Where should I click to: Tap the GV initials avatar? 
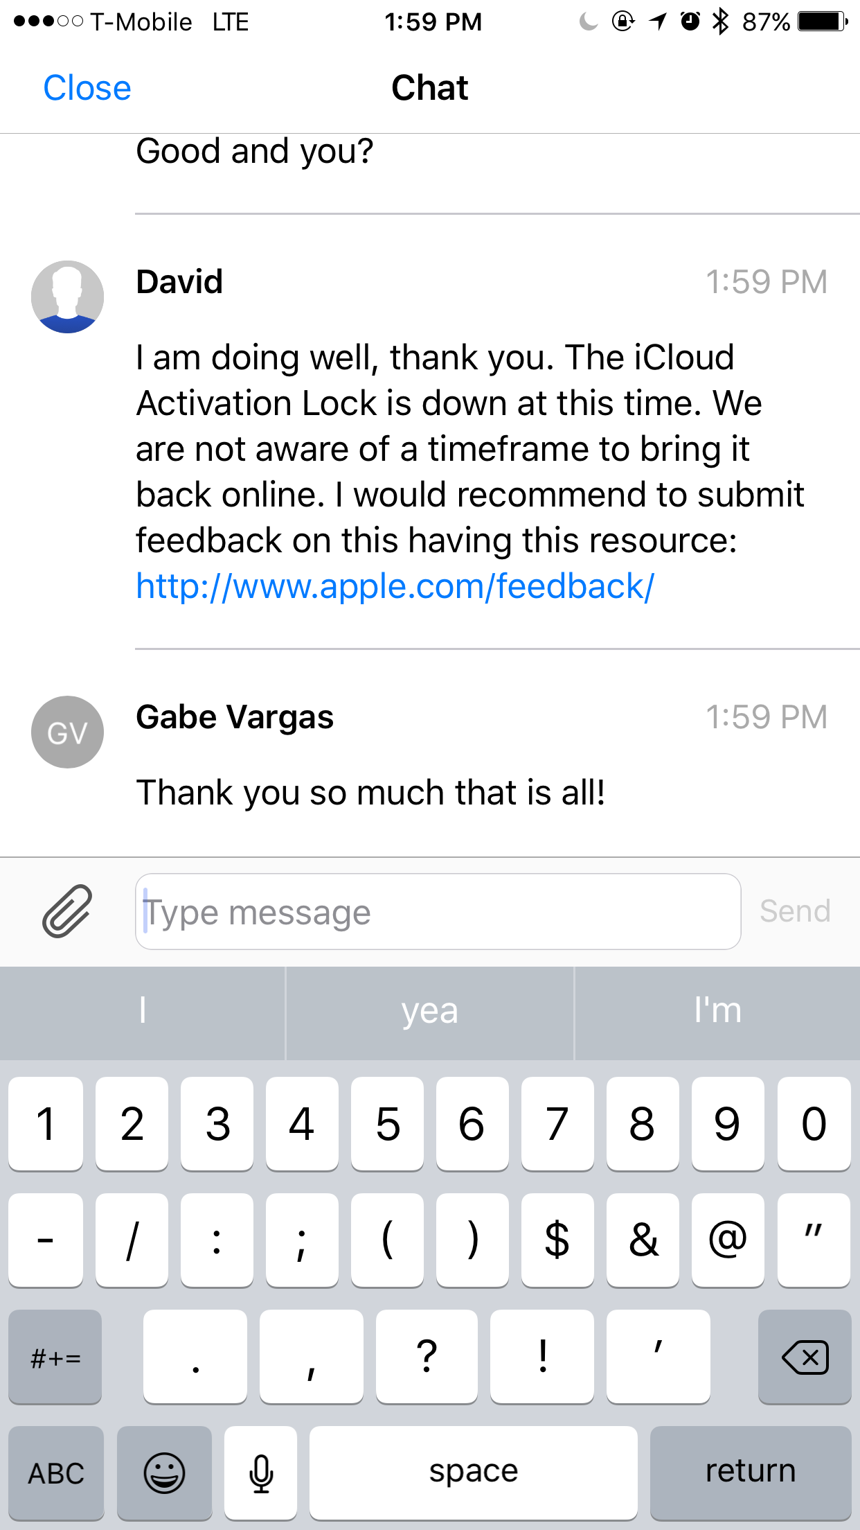67,732
